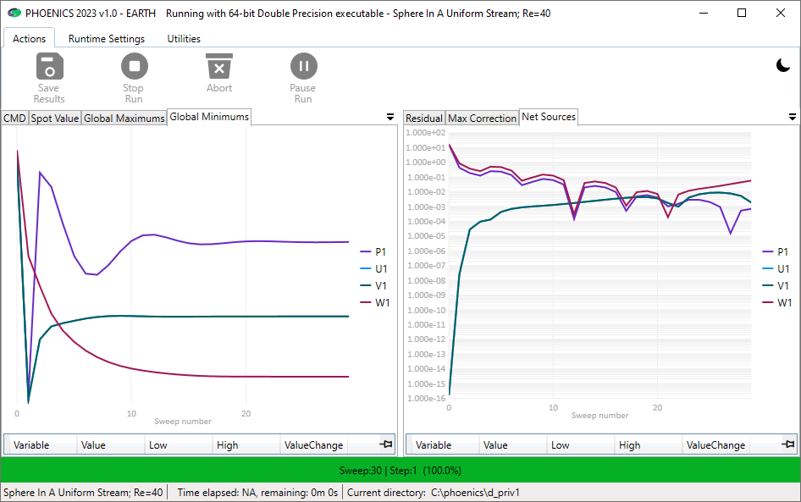Click the 1.000e-16 y-axis label

tap(427, 399)
